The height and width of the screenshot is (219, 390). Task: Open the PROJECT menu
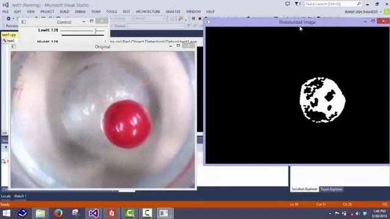coord(48,12)
